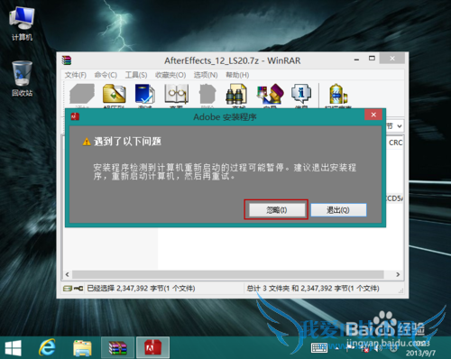Viewport: 451px width, 359px height.
Task: Click the warning triangle icon in the dialog
Action: point(87,142)
